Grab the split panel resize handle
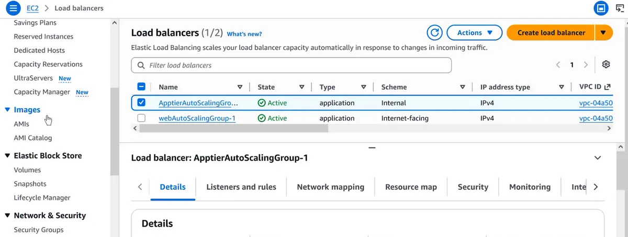Viewport: 628px width, 237px height. (372, 148)
